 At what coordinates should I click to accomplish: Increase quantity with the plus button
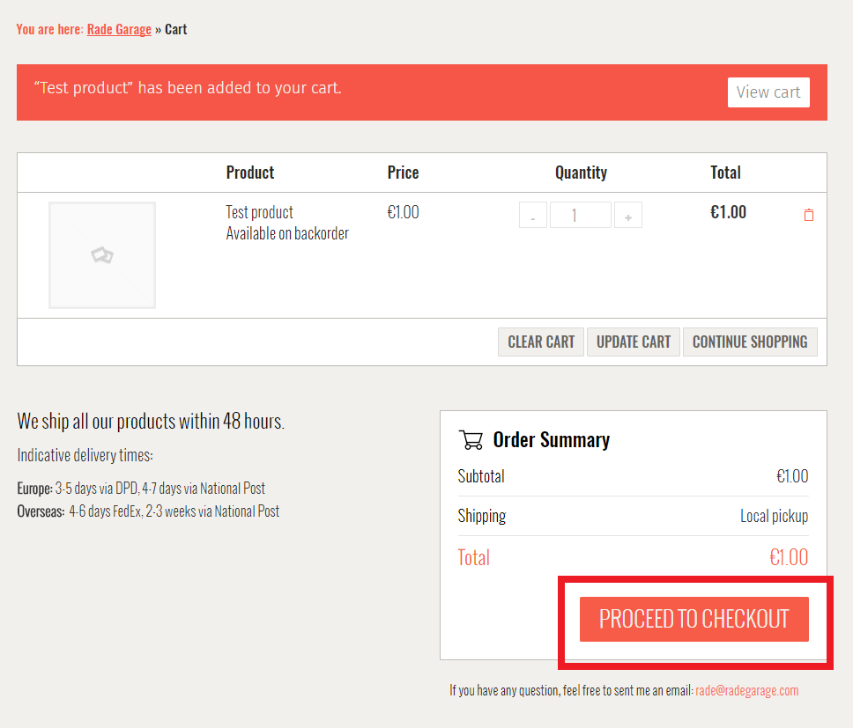click(627, 214)
